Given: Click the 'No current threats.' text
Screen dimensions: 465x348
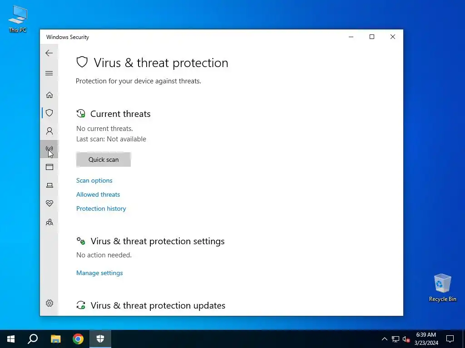Looking at the screenshot, I should [105, 129].
